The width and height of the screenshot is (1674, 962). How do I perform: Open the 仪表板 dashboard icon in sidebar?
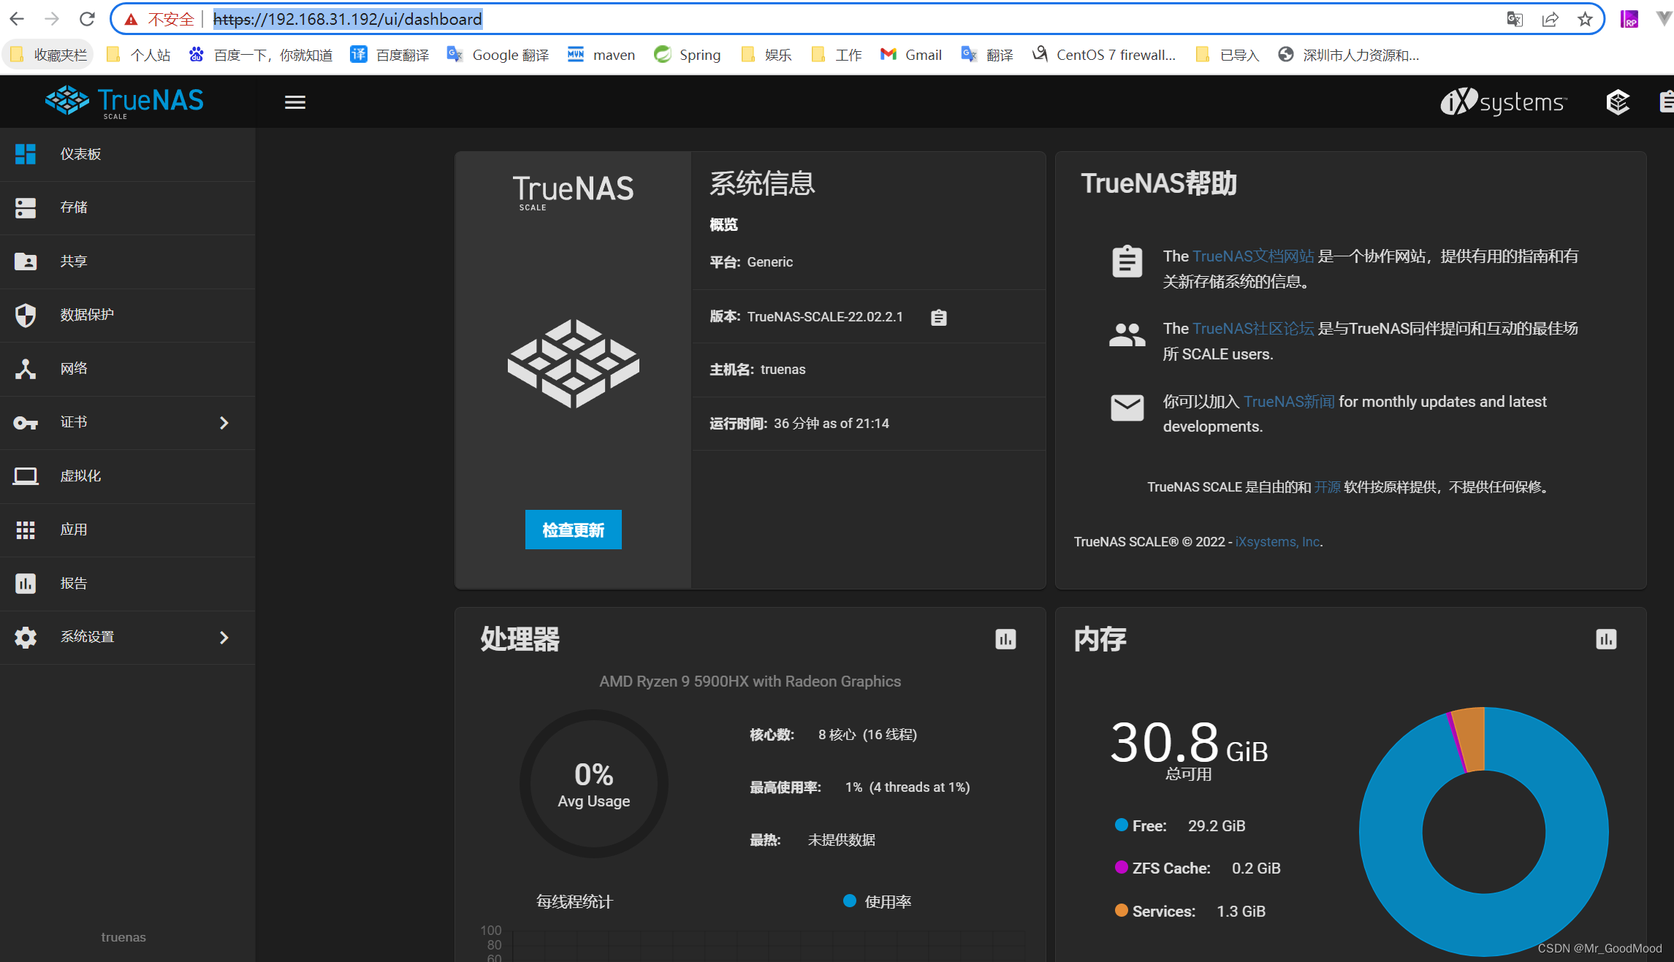click(x=26, y=153)
